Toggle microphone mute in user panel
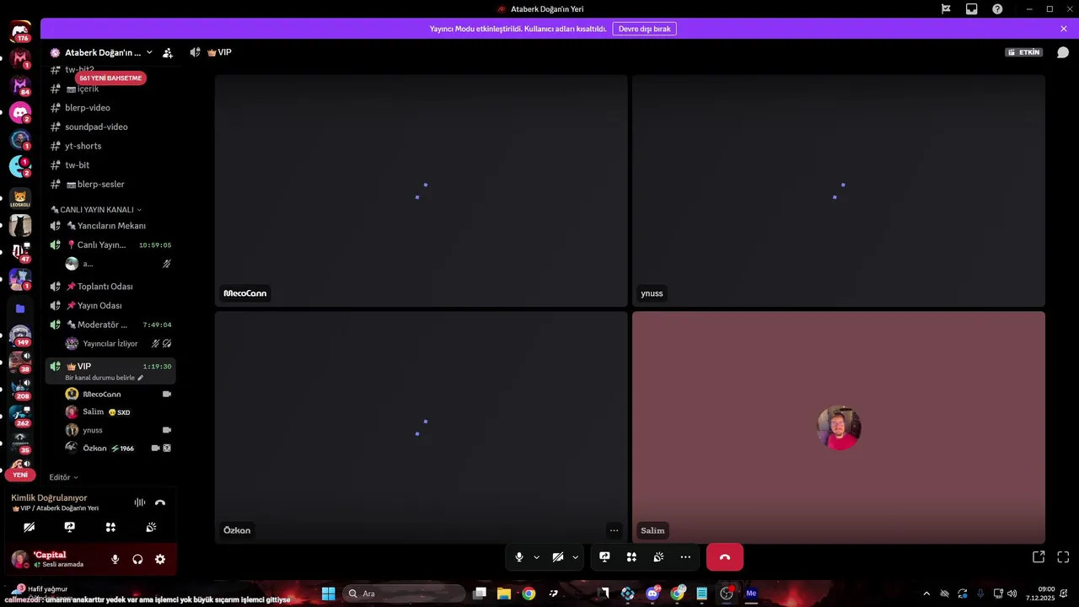The height and width of the screenshot is (607, 1079). 115,559
